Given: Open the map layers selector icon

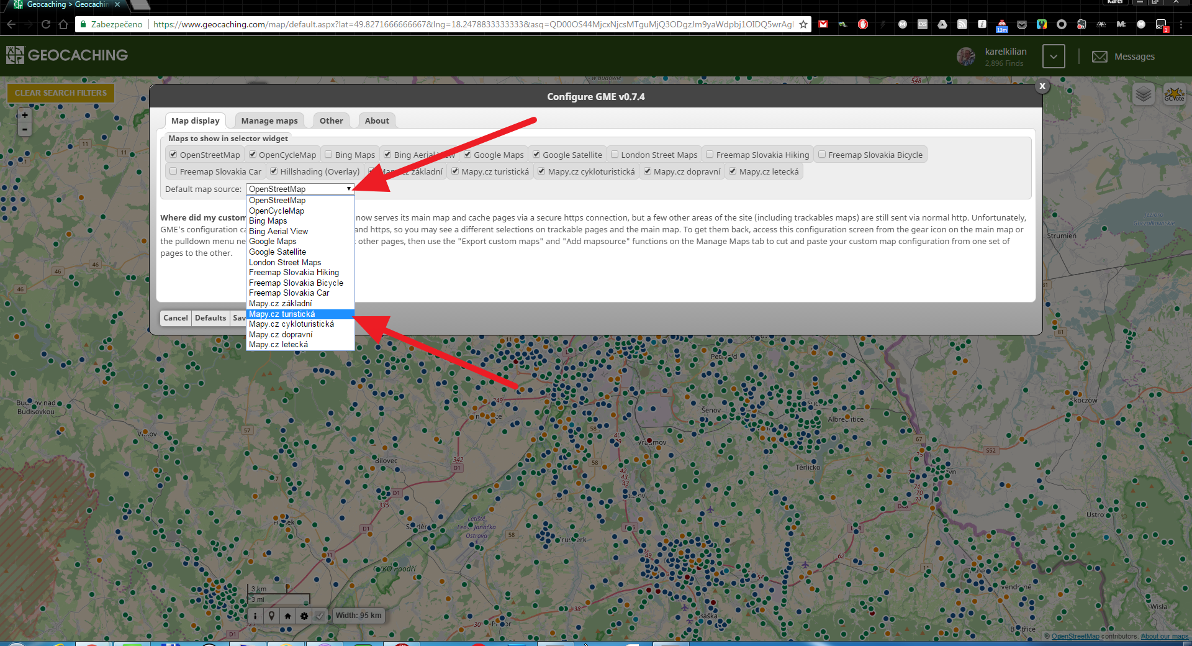Looking at the screenshot, I should (1143, 94).
